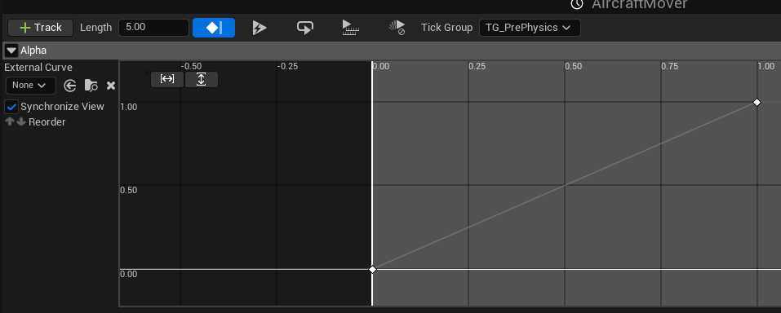The image size is (781, 313).
Task: Open the Tick Group TG_PrePhysics dropdown
Action: pos(530,28)
